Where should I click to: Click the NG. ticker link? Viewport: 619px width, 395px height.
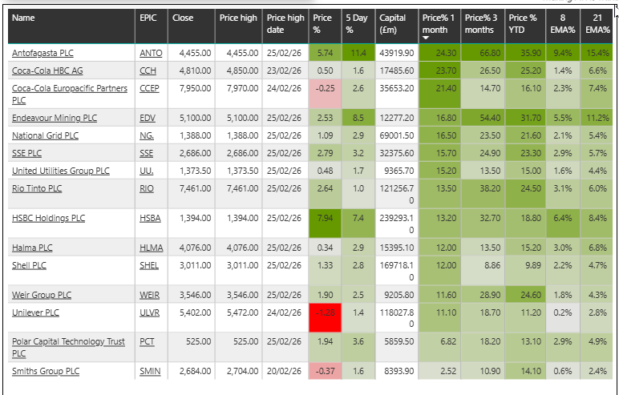coord(147,135)
